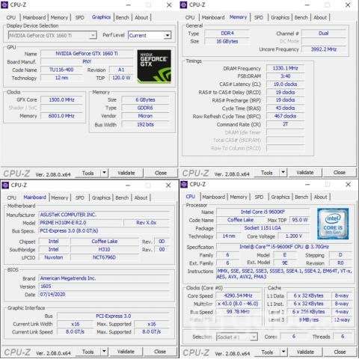This screenshot has height=359, width=359.
Task: Click the DRAM Frequency 1330.1 MHz value
Action: [x=286, y=68]
